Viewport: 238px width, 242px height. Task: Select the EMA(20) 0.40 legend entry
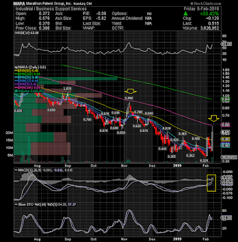coord(26,77)
